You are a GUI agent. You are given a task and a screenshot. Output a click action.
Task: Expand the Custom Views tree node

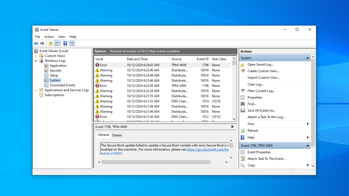point(36,56)
